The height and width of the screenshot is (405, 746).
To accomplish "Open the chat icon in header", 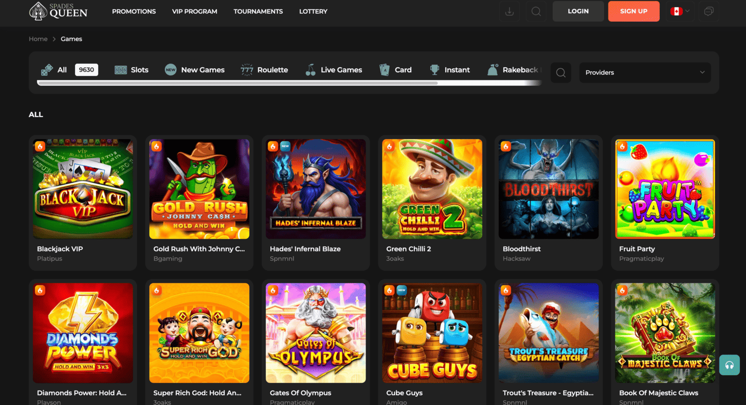I will [708, 11].
